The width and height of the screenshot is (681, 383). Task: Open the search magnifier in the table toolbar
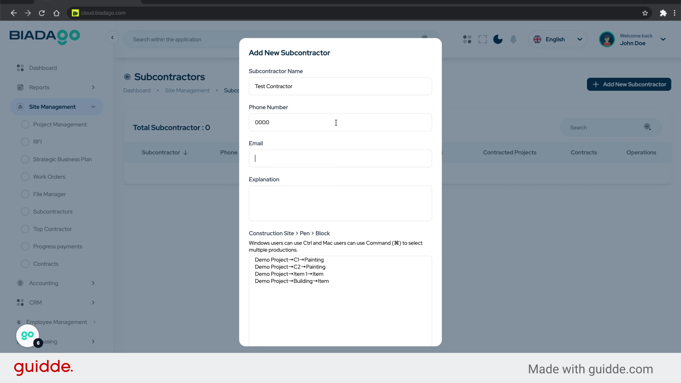point(647,127)
